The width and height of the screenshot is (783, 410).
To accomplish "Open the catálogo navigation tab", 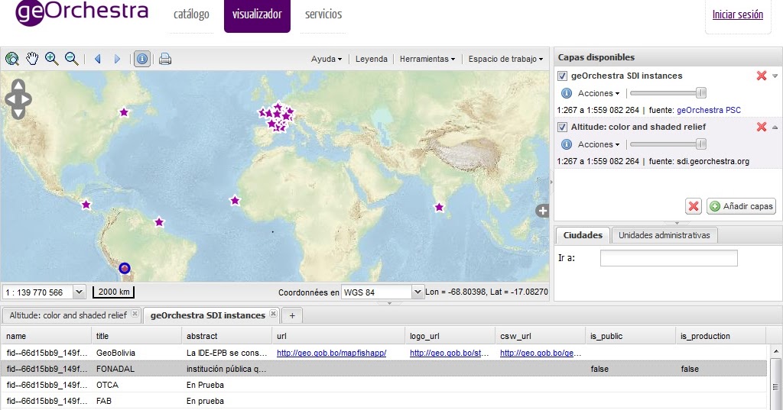I will (191, 15).
